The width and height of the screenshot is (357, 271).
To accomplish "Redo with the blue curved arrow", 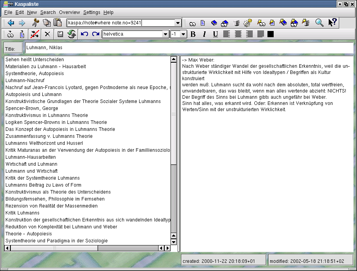I will coord(96,34).
